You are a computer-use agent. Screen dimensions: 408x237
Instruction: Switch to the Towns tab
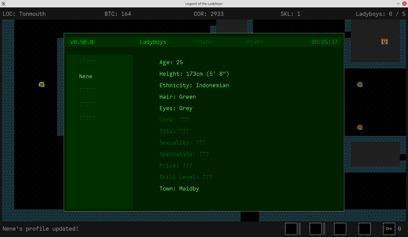[204, 42]
